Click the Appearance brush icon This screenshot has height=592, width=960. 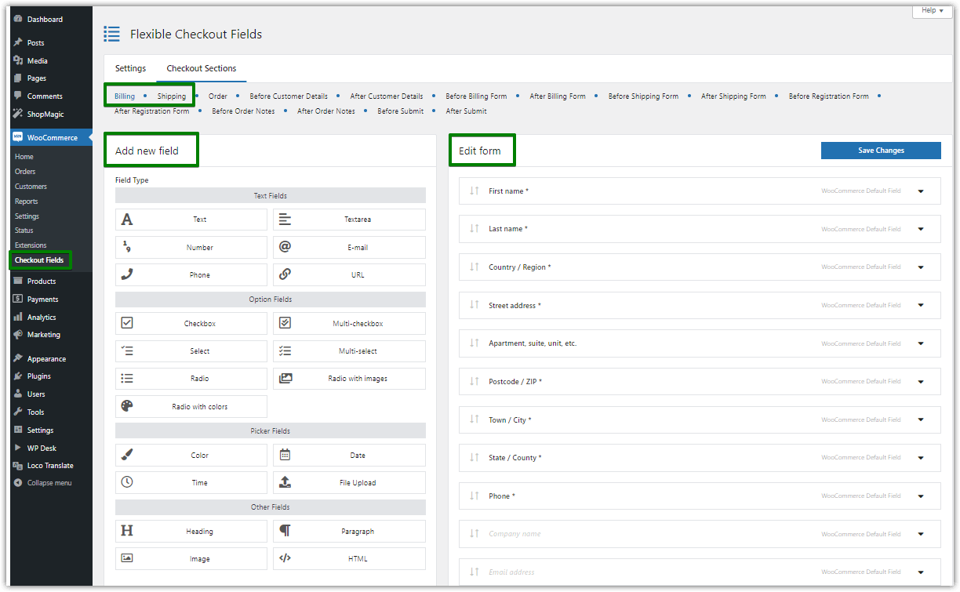tap(18, 358)
